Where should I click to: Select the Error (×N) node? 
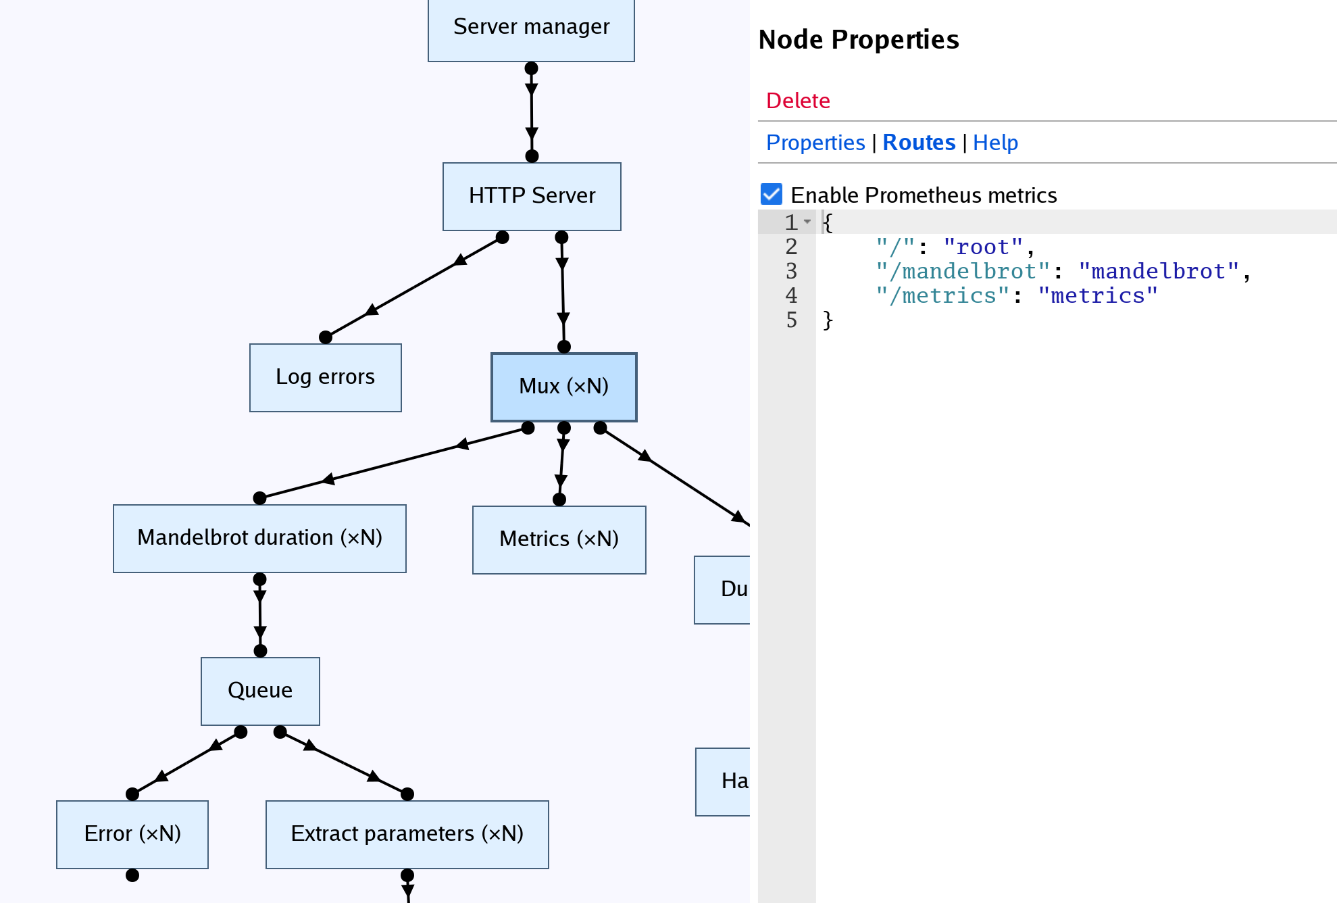(132, 834)
